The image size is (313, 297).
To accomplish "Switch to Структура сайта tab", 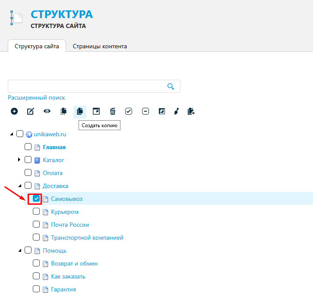I will point(37,46).
